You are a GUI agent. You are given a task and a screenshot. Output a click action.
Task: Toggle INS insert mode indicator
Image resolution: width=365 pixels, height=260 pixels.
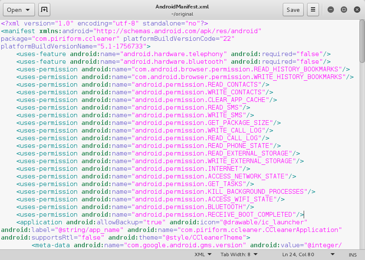353,254
